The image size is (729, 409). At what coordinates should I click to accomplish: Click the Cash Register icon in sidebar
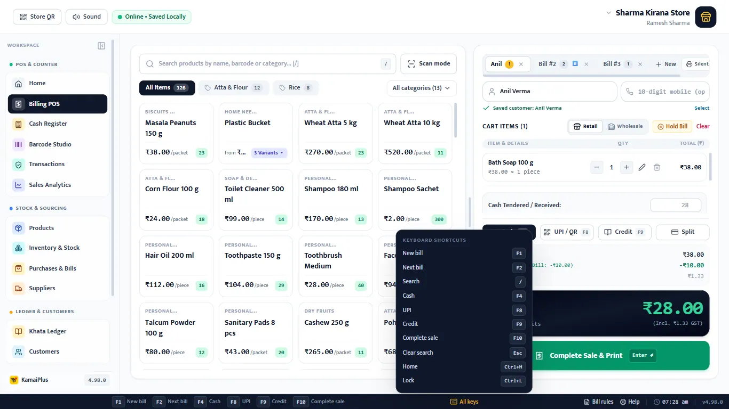(x=19, y=124)
